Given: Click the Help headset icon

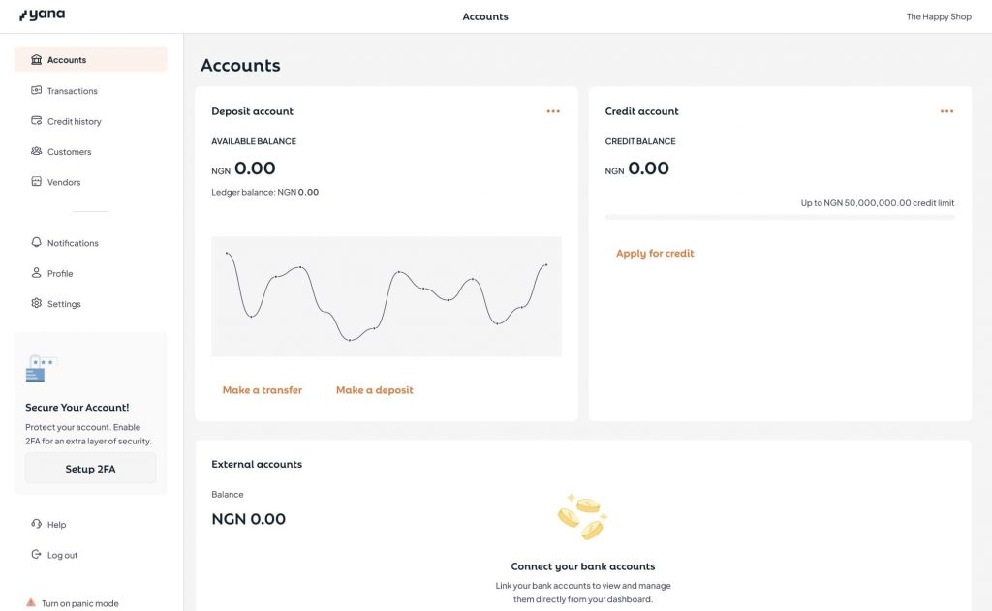Looking at the screenshot, I should click(x=37, y=525).
